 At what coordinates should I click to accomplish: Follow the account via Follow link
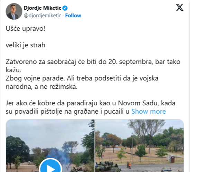(x=73, y=16)
